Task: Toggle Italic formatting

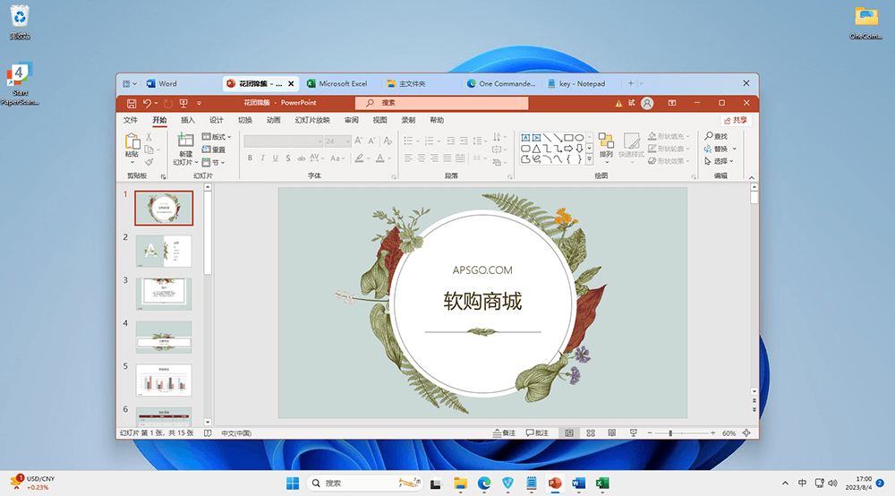Action: [262, 158]
